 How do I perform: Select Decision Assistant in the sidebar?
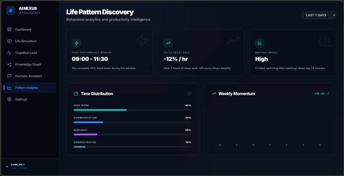(30, 76)
